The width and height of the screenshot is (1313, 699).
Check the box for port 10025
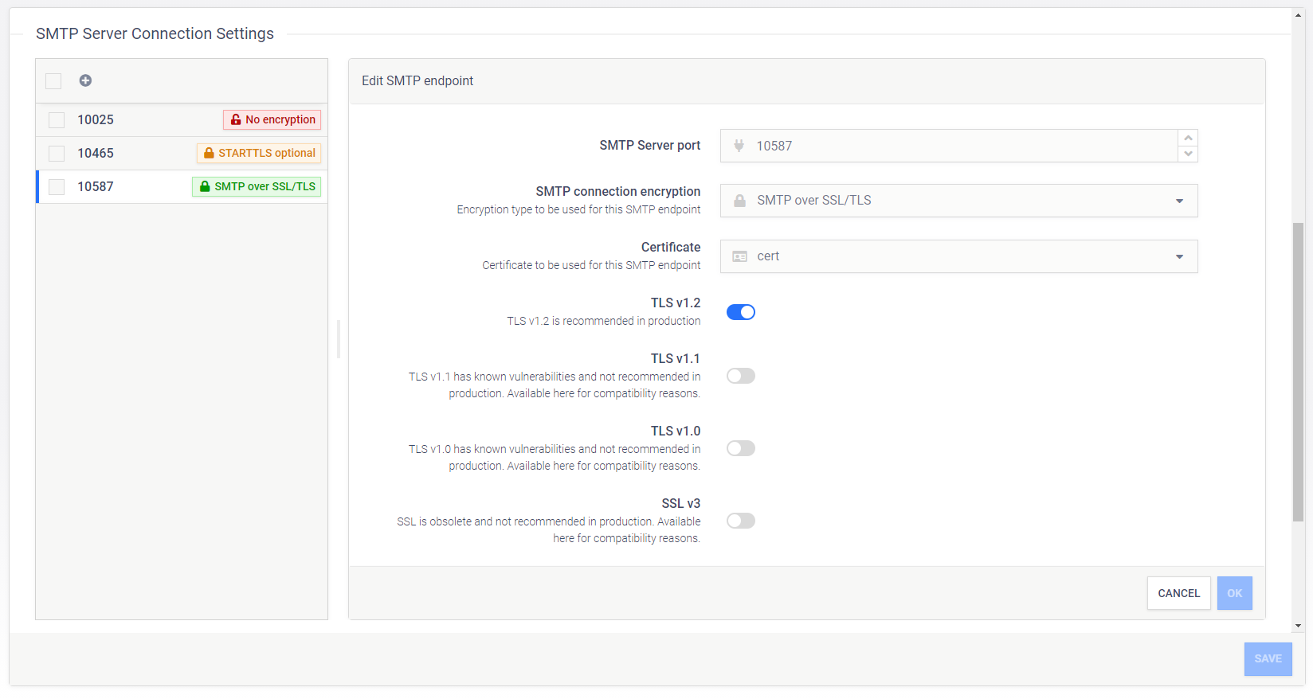57,120
